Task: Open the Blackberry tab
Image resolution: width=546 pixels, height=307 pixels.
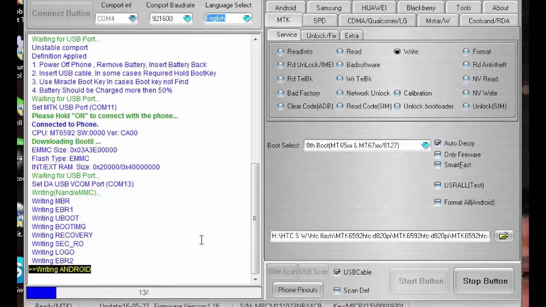Action: pos(421,8)
